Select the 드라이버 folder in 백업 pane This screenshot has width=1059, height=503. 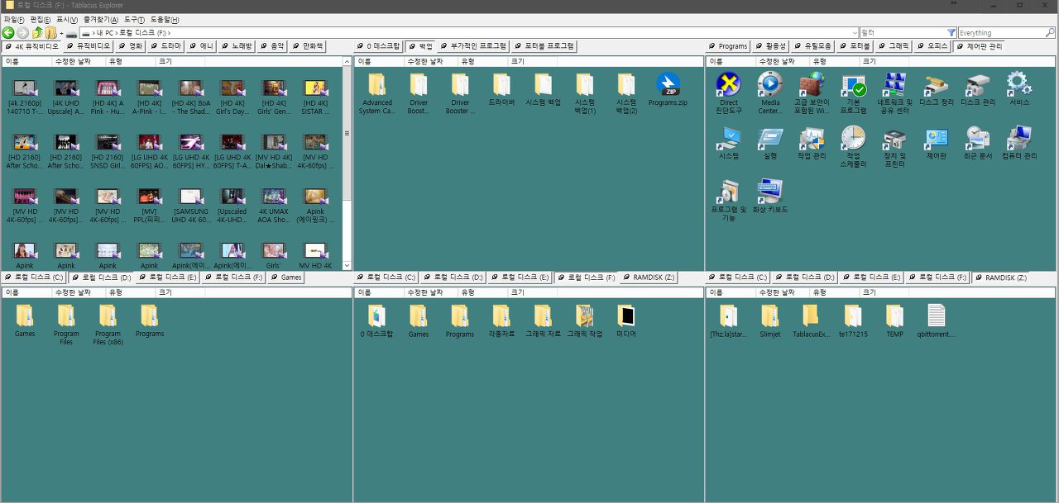click(501, 84)
